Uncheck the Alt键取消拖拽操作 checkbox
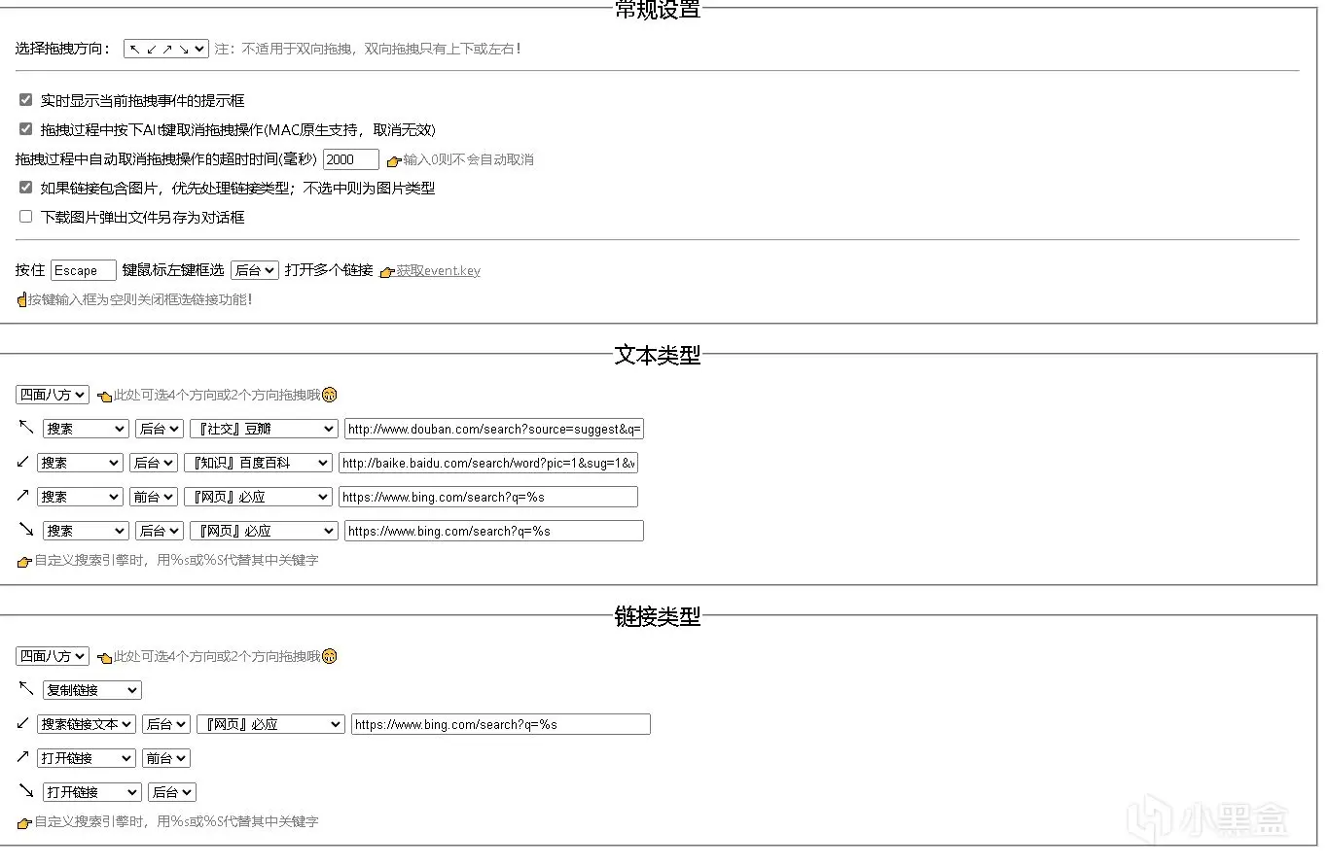The image size is (1327, 867). click(x=26, y=129)
